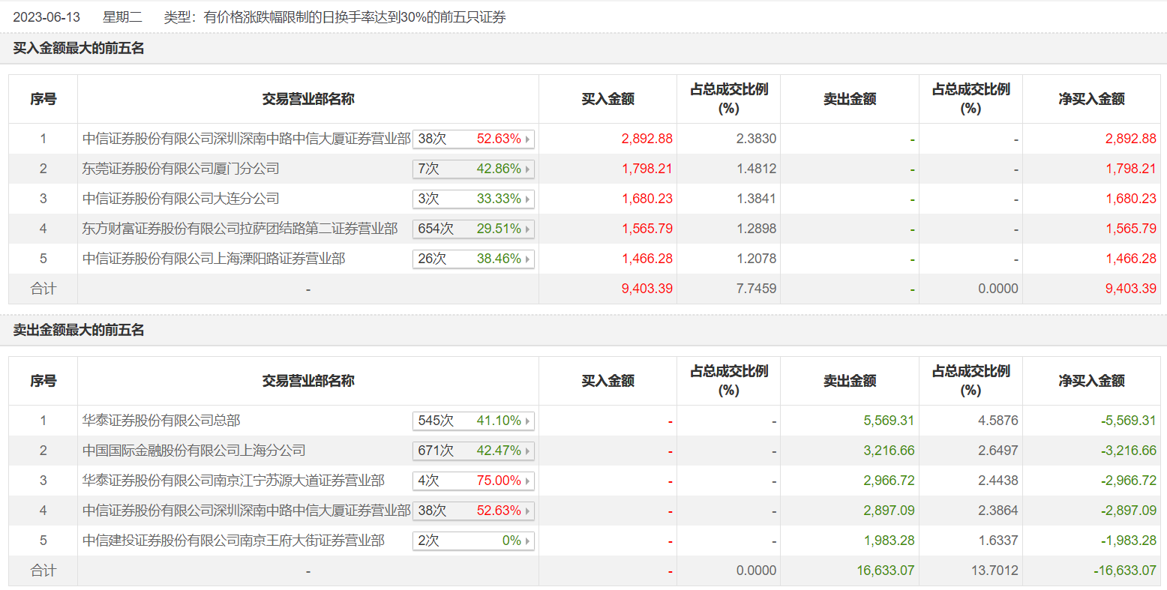Expand the 545次 41.10% stats box
Screen dimensions: 1167x590
pos(473,421)
